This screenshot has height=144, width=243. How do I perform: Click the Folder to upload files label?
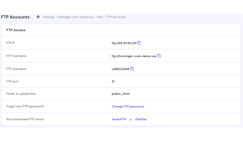(x=21, y=94)
